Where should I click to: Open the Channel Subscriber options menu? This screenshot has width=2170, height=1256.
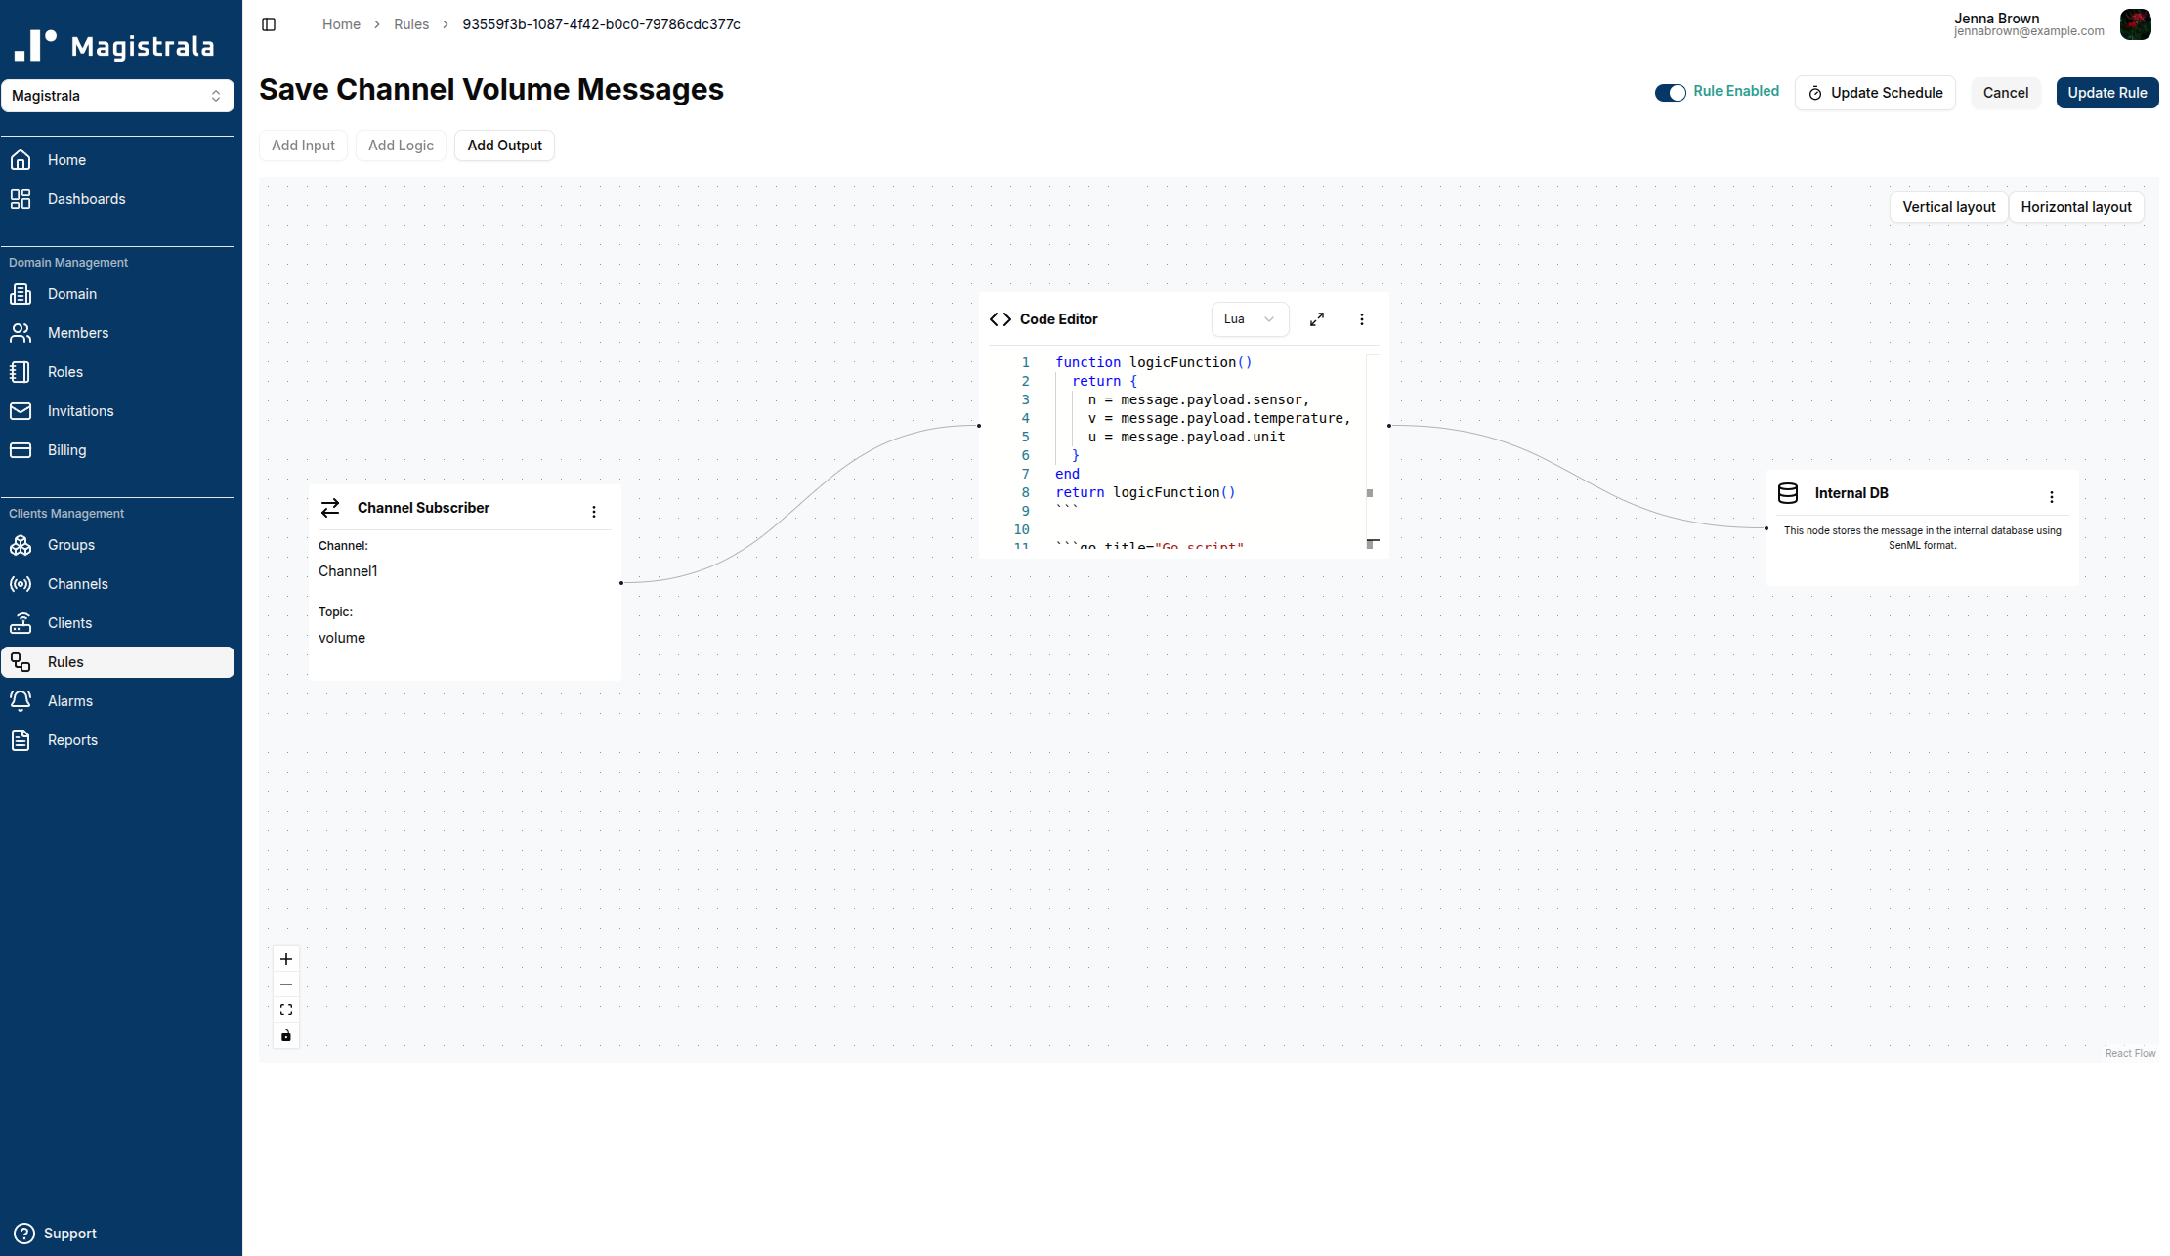[x=594, y=511]
